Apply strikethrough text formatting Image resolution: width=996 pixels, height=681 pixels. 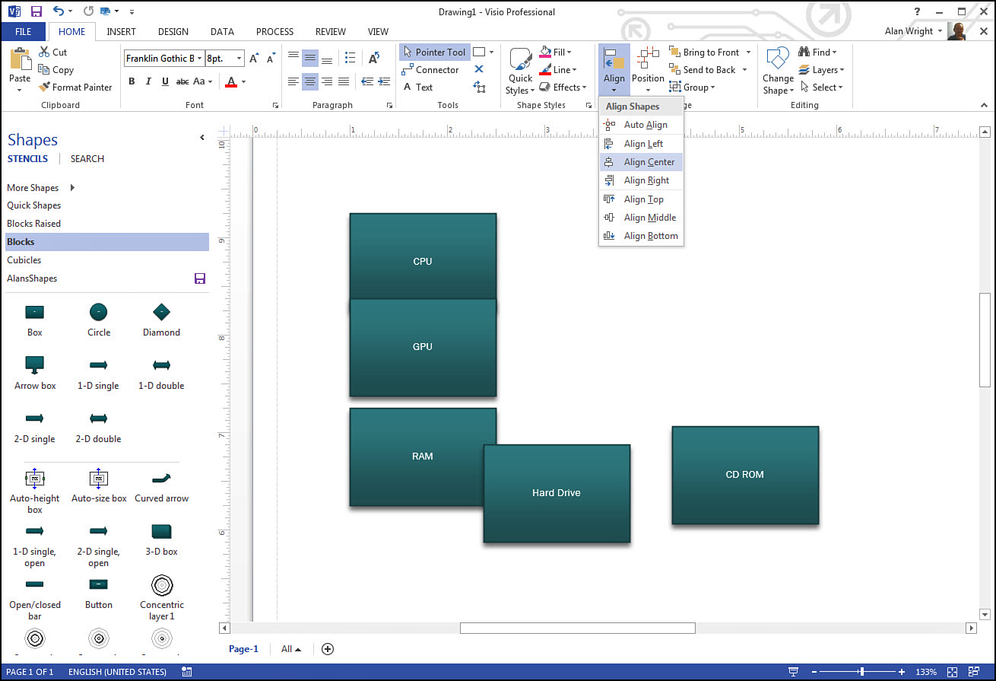tap(182, 81)
